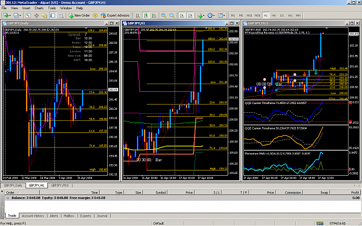The height and width of the screenshot is (226, 362).
Task: Open the Insert menu
Action: (x=26, y=8)
